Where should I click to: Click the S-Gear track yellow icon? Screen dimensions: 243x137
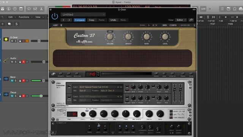pyautogui.click(x=6, y=39)
